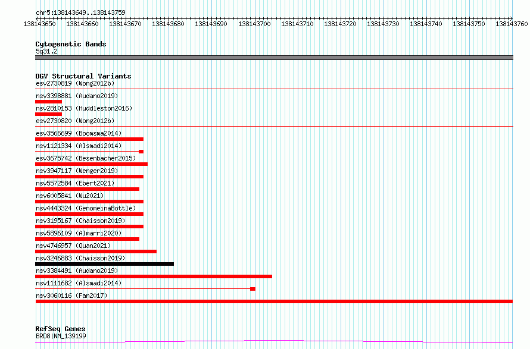Click the red bar under nsv4443324
This screenshot has height=349, width=530.
point(89,214)
